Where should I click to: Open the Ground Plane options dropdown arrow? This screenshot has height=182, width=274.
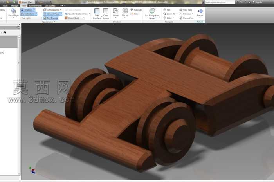click(x=61, y=14)
